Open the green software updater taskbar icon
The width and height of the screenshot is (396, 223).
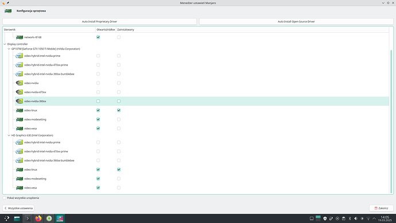(x=49, y=218)
